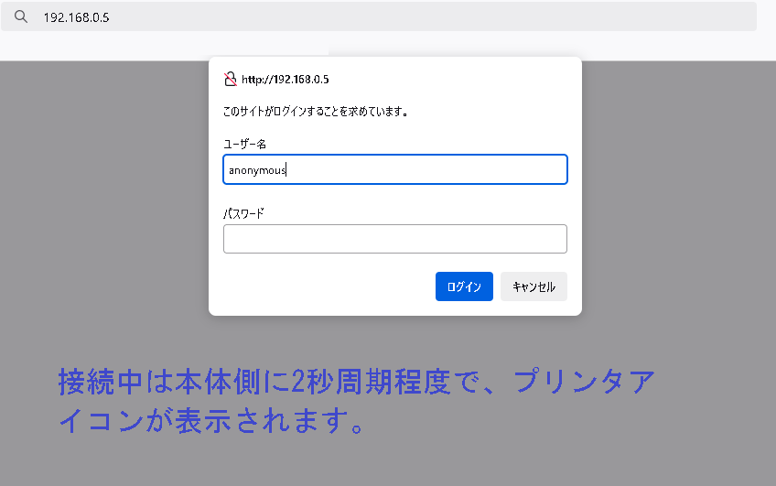Click the 192.168.0.5 text in address bar

point(76,17)
